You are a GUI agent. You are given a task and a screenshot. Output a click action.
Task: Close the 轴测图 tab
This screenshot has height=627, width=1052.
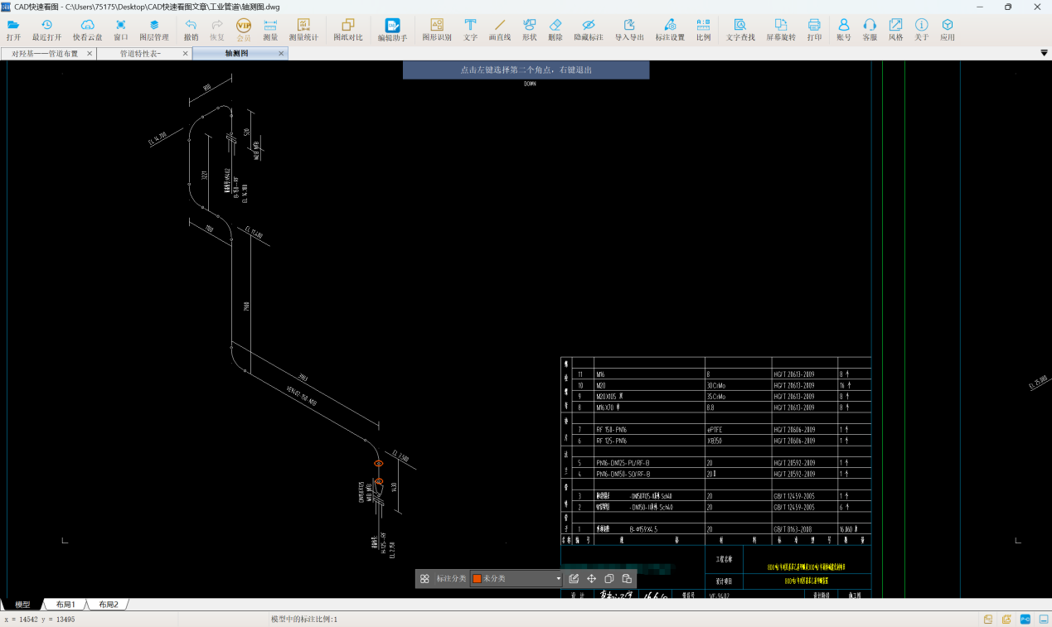[281, 54]
